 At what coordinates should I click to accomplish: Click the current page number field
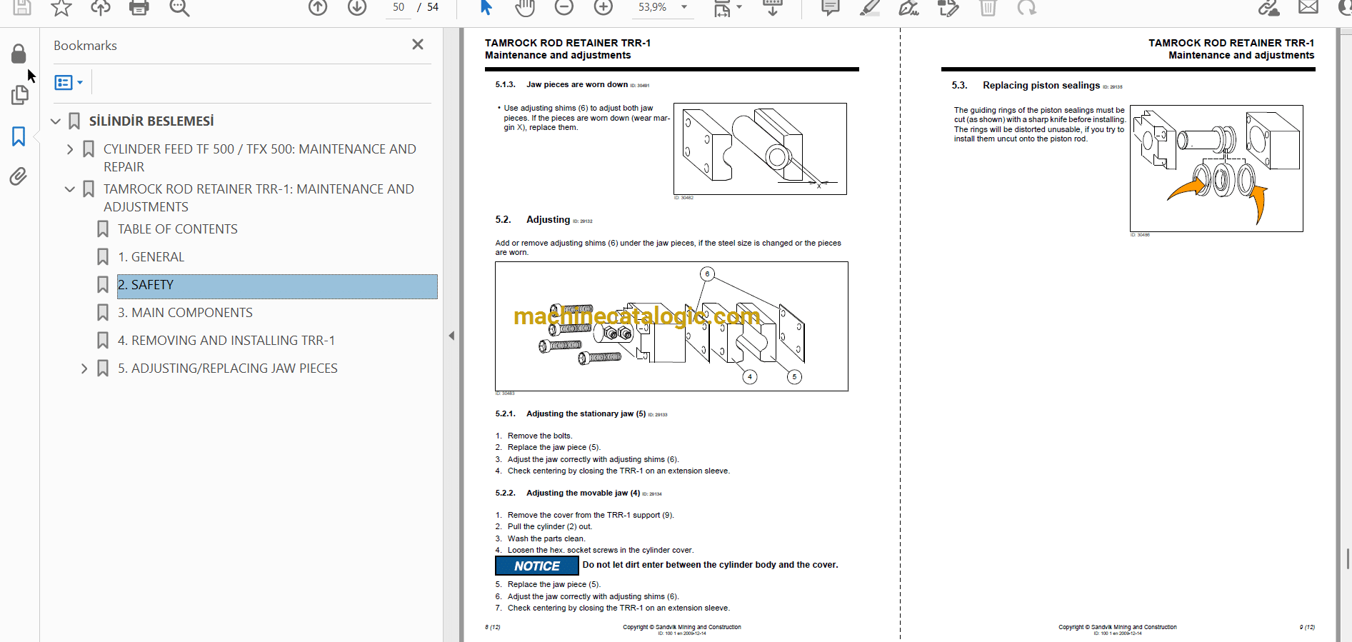(399, 8)
